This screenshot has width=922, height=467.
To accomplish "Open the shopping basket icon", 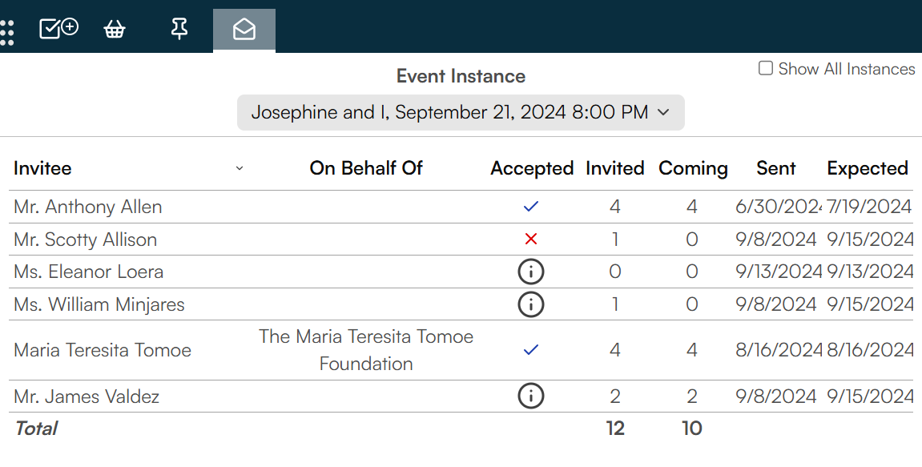I will (115, 29).
